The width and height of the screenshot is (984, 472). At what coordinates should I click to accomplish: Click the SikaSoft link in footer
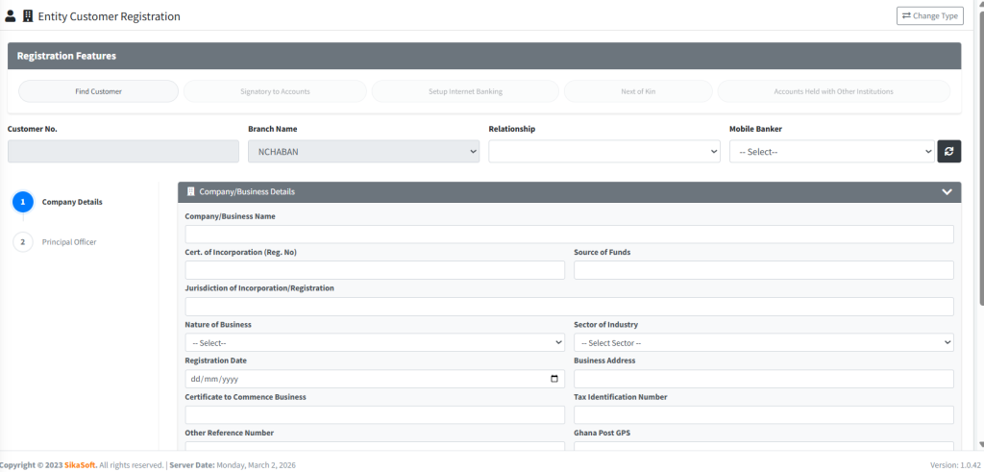pyautogui.click(x=80, y=465)
